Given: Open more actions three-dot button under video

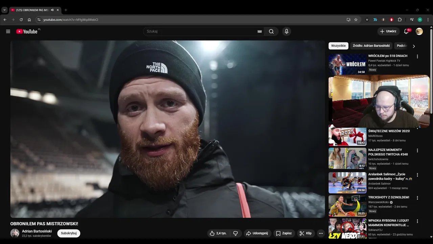Looking at the screenshot, I should 321,233.
